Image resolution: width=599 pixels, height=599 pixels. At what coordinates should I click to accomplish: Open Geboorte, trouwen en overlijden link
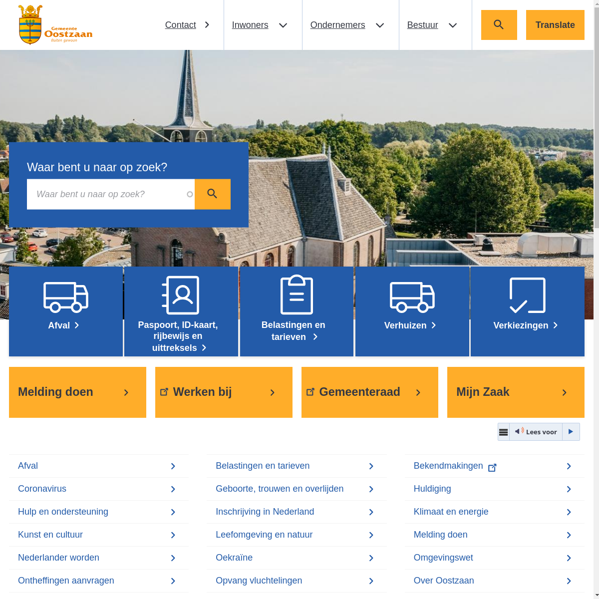click(280, 489)
